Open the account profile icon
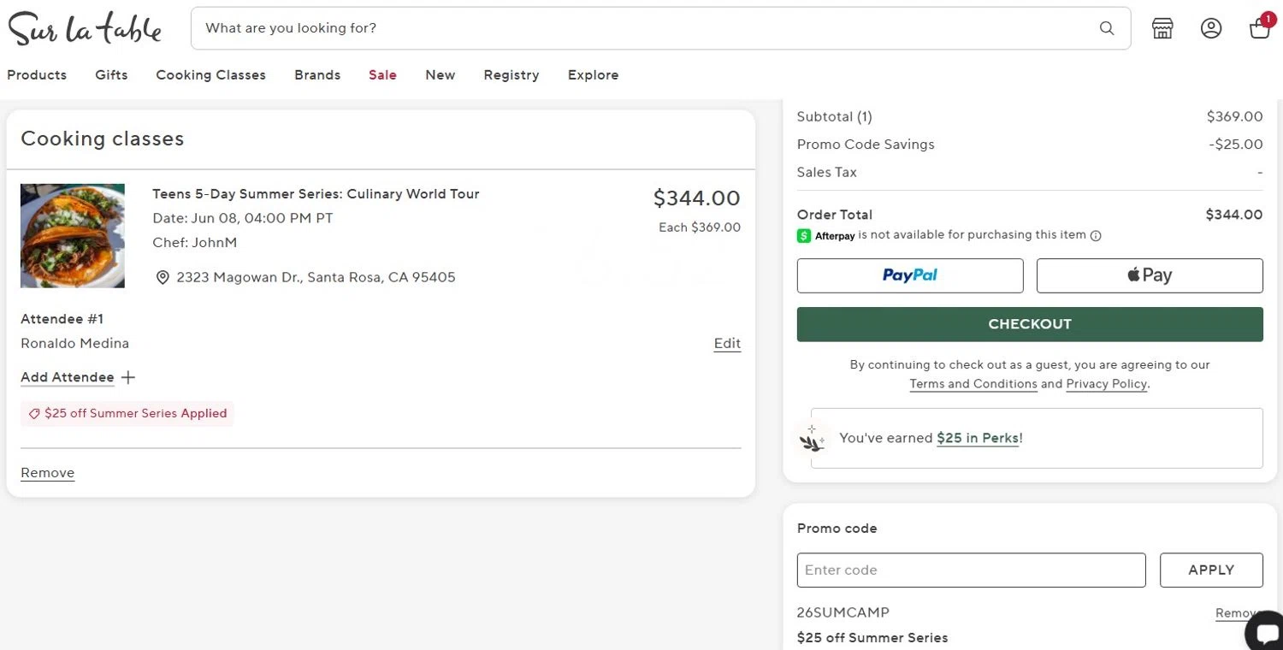The height and width of the screenshot is (650, 1283). point(1211,28)
